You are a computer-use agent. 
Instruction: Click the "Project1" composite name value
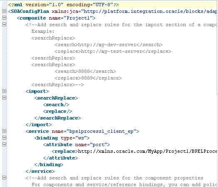point(78,18)
